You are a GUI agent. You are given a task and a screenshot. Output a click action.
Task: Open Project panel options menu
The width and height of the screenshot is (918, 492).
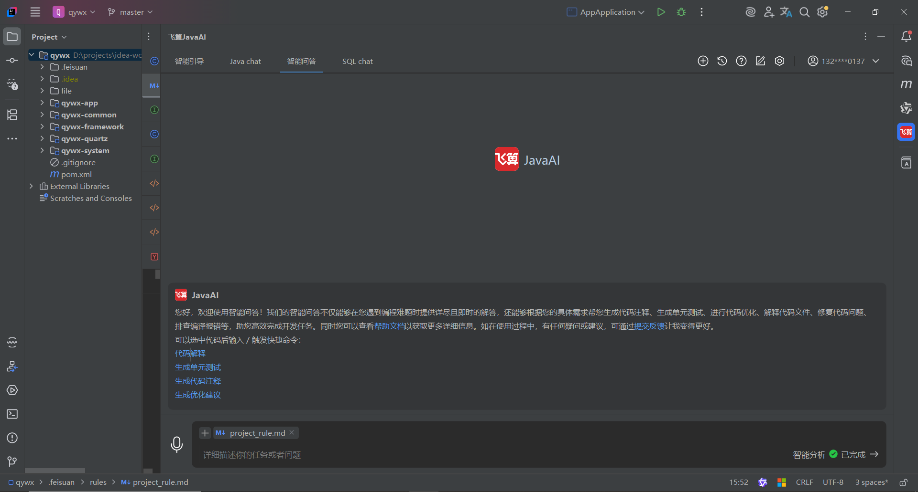click(149, 37)
